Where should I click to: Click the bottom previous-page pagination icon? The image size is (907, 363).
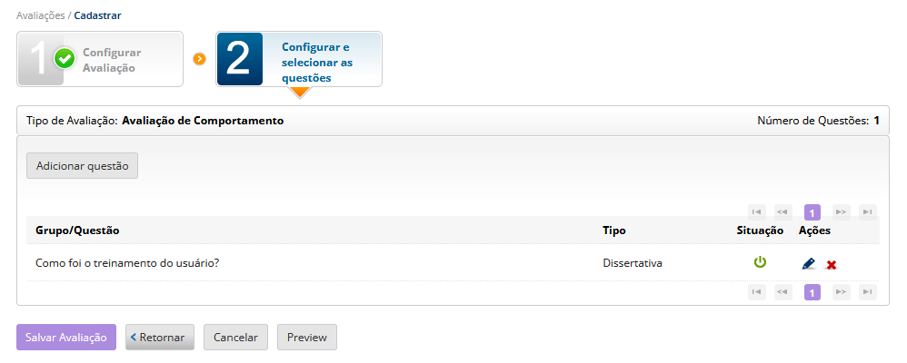tap(782, 292)
